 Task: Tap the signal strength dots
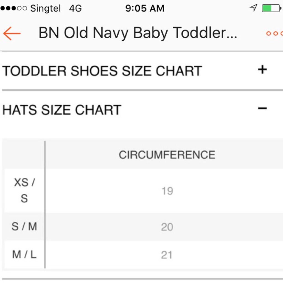coord(14,8)
